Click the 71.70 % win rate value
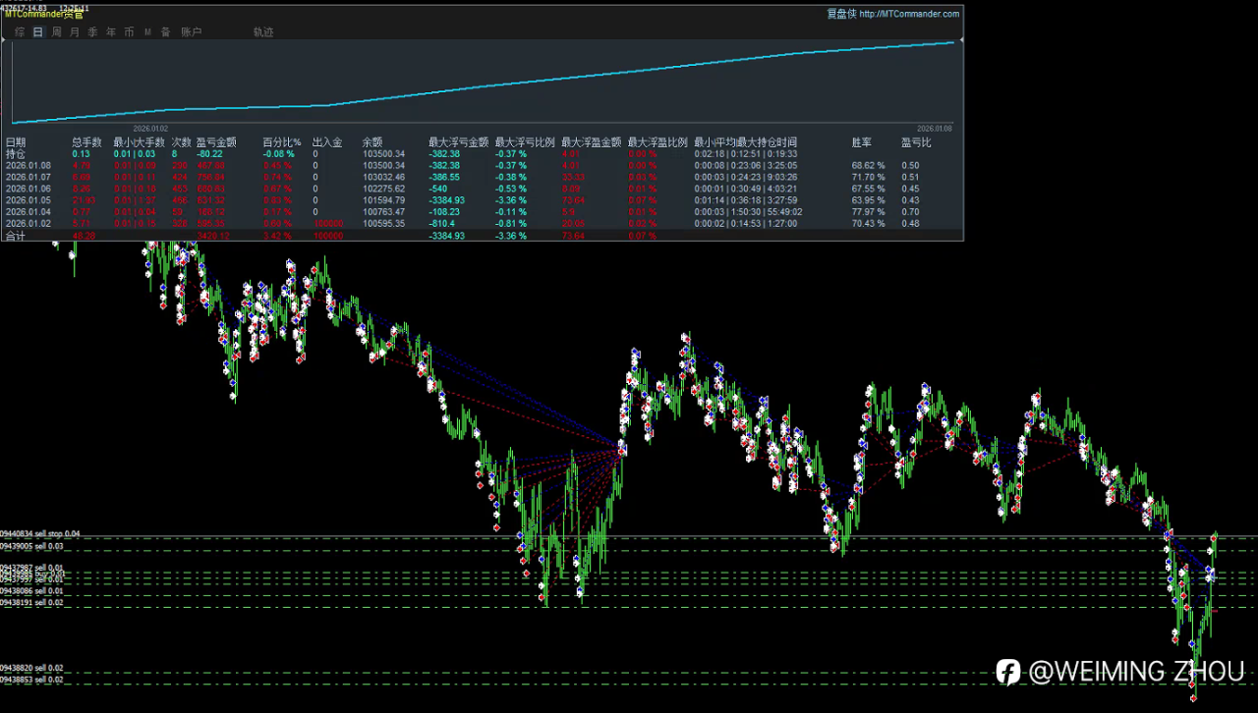Screen dimensions: 1258x713 pyautogui.click(x=868, y=177)
